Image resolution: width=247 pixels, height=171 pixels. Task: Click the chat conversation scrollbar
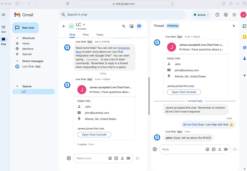coord(149,96)
